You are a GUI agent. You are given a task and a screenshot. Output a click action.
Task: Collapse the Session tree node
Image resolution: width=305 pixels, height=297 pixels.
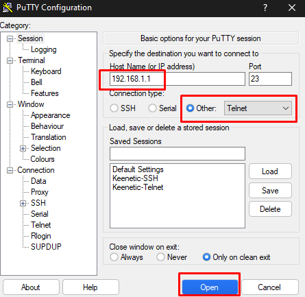pos(10,38)
